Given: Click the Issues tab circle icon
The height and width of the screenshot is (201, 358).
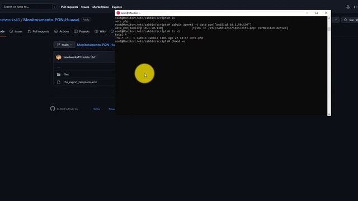Looking at the screenshot, I should pyautogui.click(x=11, y=31).
